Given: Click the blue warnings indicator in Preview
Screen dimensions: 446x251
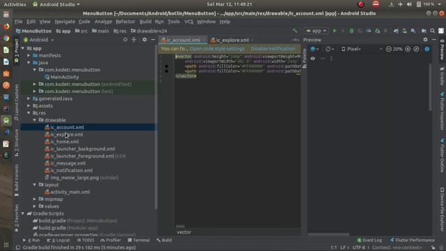Looking at the screenshot, I should [x=427, y=49].
